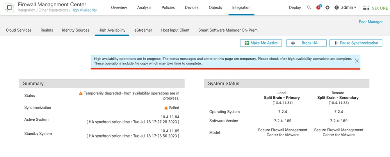
Task: Switch to the Cloud Services tab
Action: point(19,30)
